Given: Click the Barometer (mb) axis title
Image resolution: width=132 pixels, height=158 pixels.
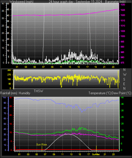Looking at the screenshot, I should coord(115,2).
